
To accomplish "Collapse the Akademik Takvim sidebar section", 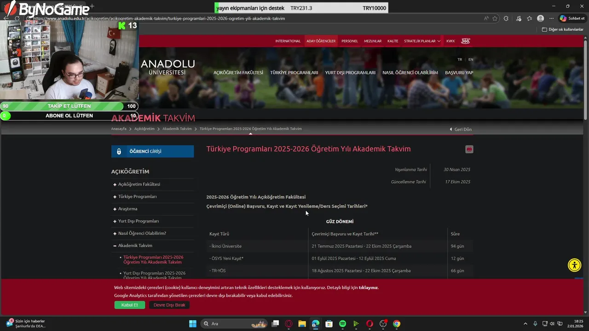I will pos(115,245).
